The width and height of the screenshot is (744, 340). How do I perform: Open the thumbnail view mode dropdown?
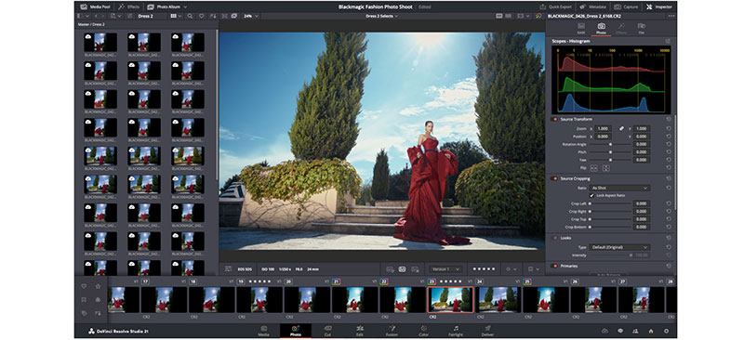coord(176,16)
